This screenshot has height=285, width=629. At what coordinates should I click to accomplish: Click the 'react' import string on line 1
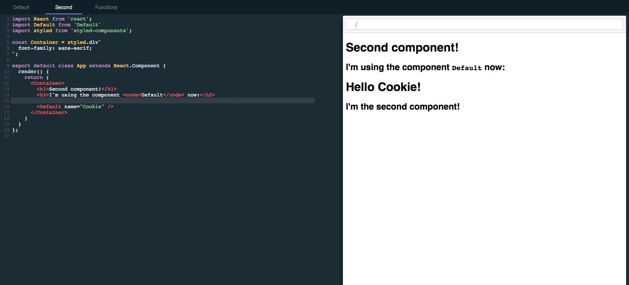[78, 19]
